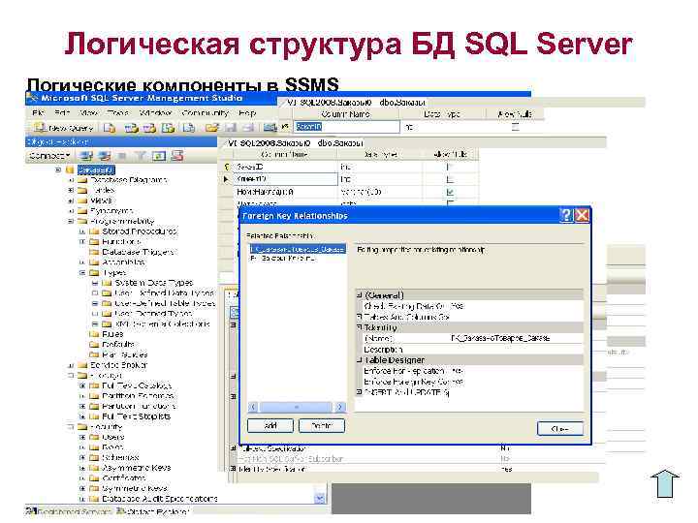698x523 pixels.
Task: Switch to the Object Explorer bottom tab
Action: [153, 512]
